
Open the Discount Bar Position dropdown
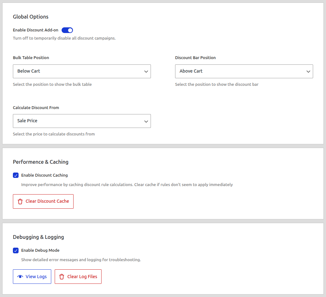point(244,71)
